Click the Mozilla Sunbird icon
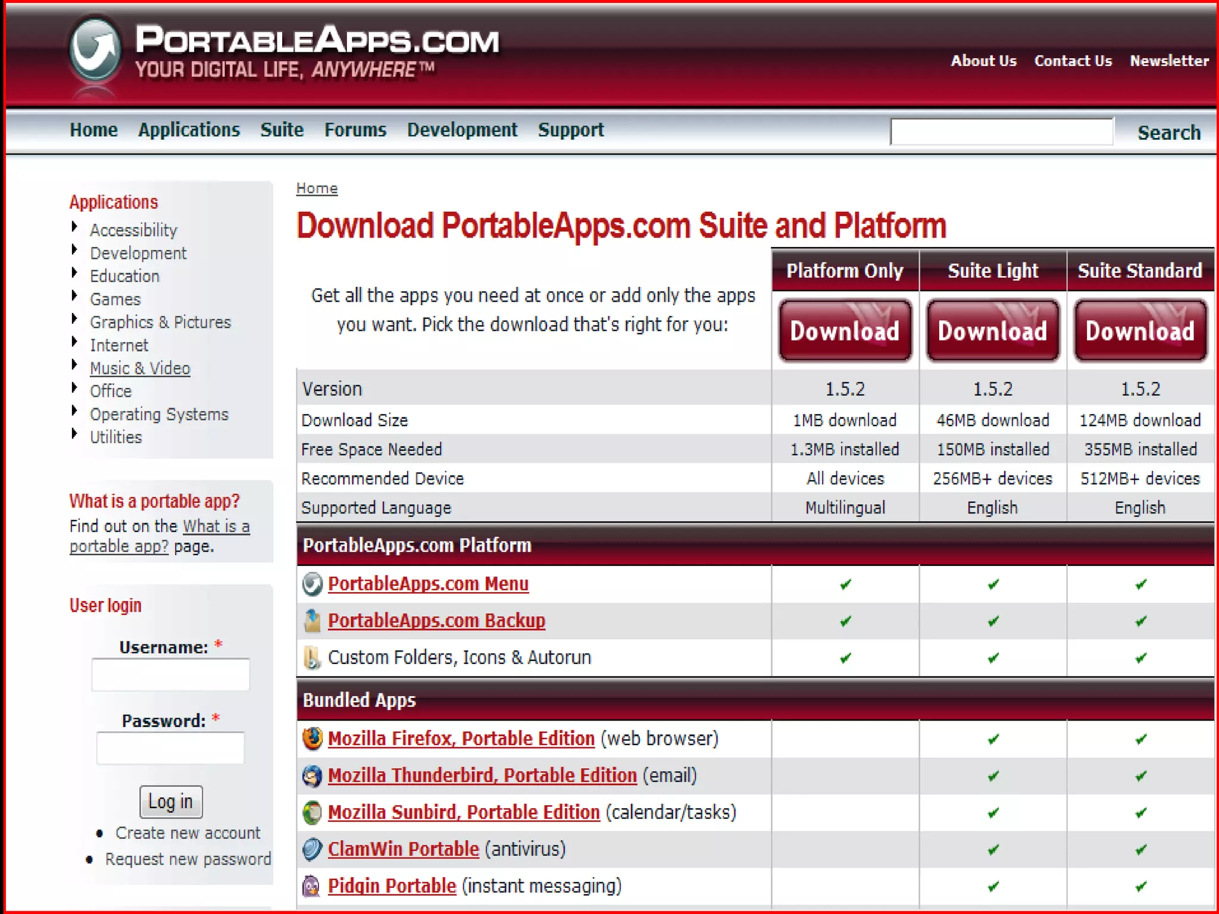Image resolution: width=1219 pixels, height=914 pixels. coord(312,813)
